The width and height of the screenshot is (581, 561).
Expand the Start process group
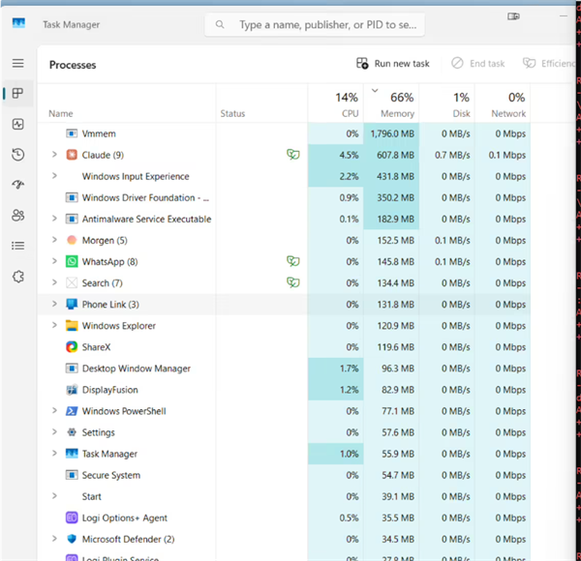pyautogui.click(x=54, y=496)
